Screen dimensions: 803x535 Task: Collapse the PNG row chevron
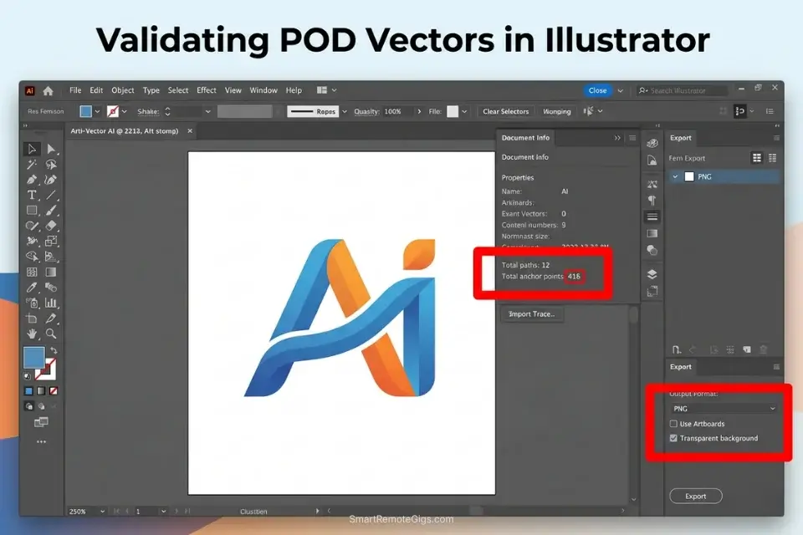point(675,176)
